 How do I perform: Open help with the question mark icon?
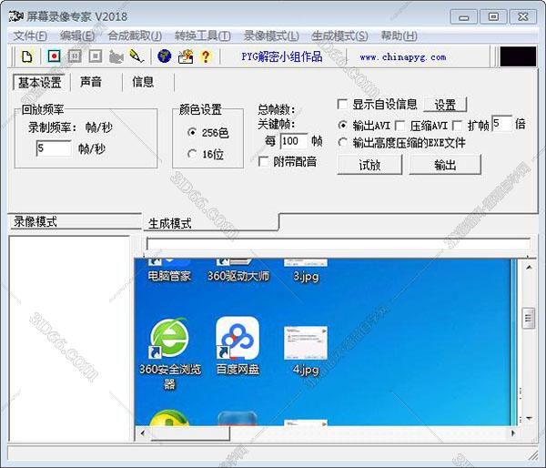click(206, 56)
